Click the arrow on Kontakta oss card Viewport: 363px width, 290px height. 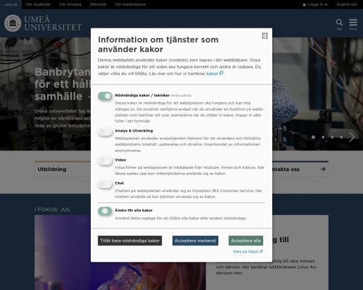323,169
